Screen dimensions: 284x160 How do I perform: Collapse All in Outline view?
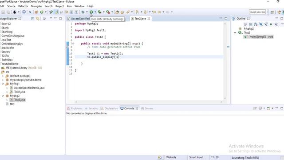(x=251, y=24)
